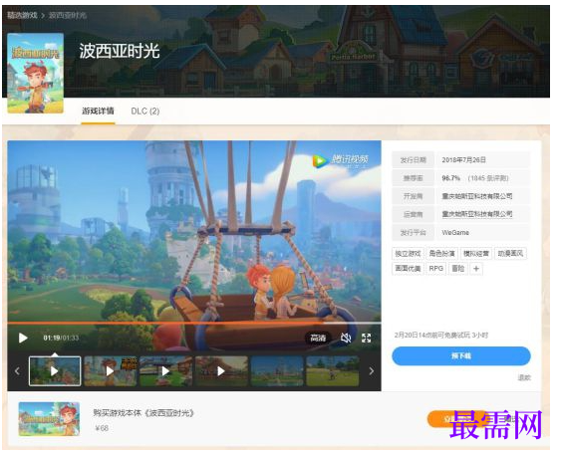Seek on the orange video progress bar
The height and width of the screenshot is (456, 561).
[194, 323]
